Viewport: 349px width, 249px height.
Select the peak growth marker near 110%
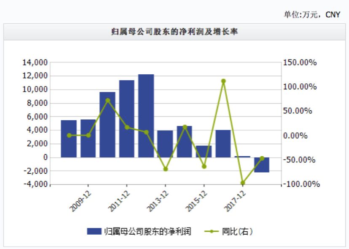223,81
